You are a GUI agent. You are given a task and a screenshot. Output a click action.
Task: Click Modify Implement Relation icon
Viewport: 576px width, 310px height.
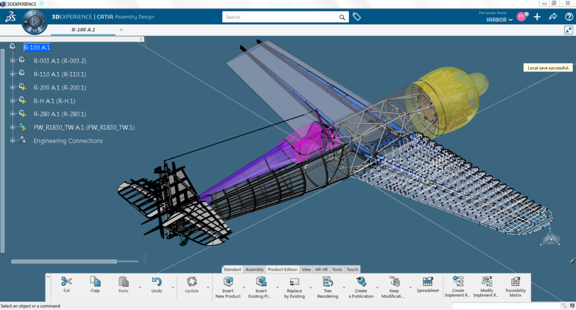(x=487, y=281)
